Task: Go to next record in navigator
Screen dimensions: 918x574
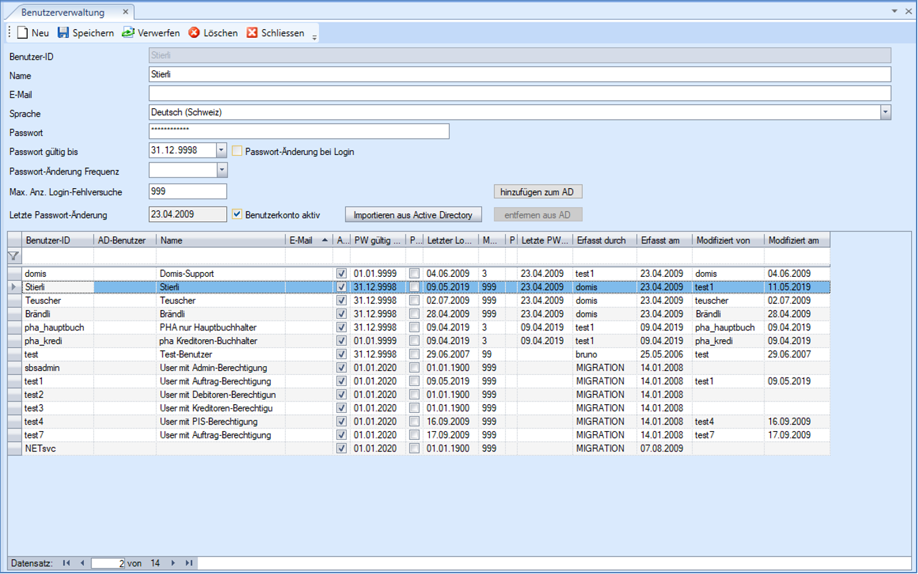Action: (x=173, y=562)
